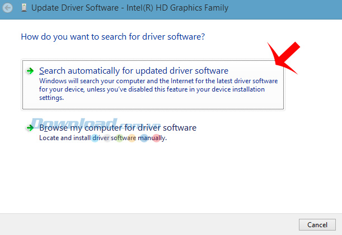342x235 pixels.
Task: Click the dark blue watermark dot
Action: (x=144, y=138)
